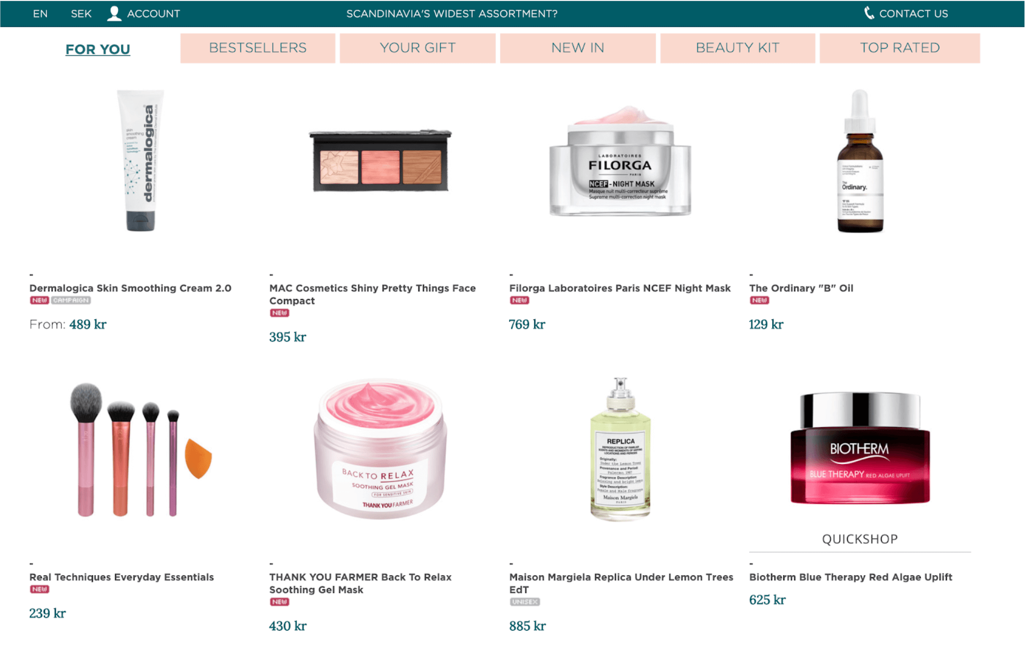Go to the Top Rated tab
This screenshot has width=1025, height=647.
[x=900, y=48]
